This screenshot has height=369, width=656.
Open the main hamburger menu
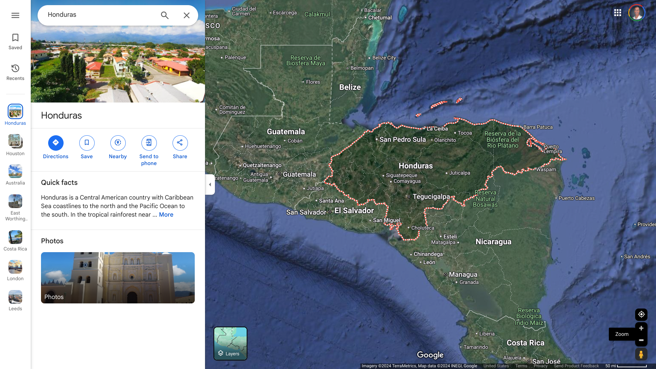(15, 15)
